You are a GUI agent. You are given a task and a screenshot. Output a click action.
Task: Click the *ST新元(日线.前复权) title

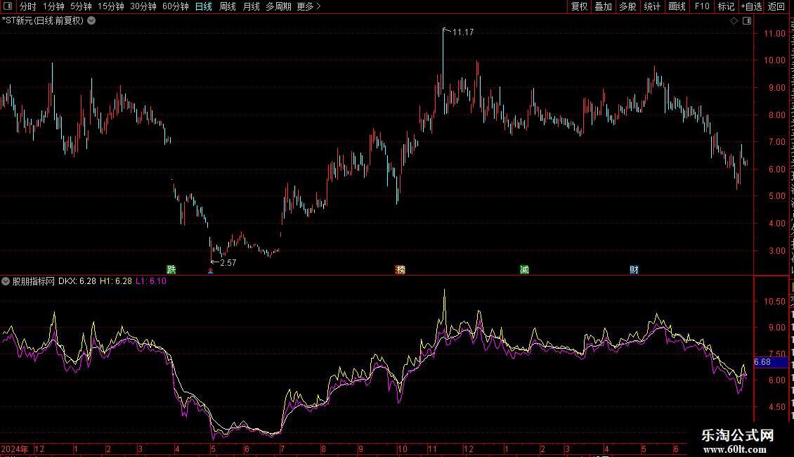pyautogui.click(x=43, y=21)
